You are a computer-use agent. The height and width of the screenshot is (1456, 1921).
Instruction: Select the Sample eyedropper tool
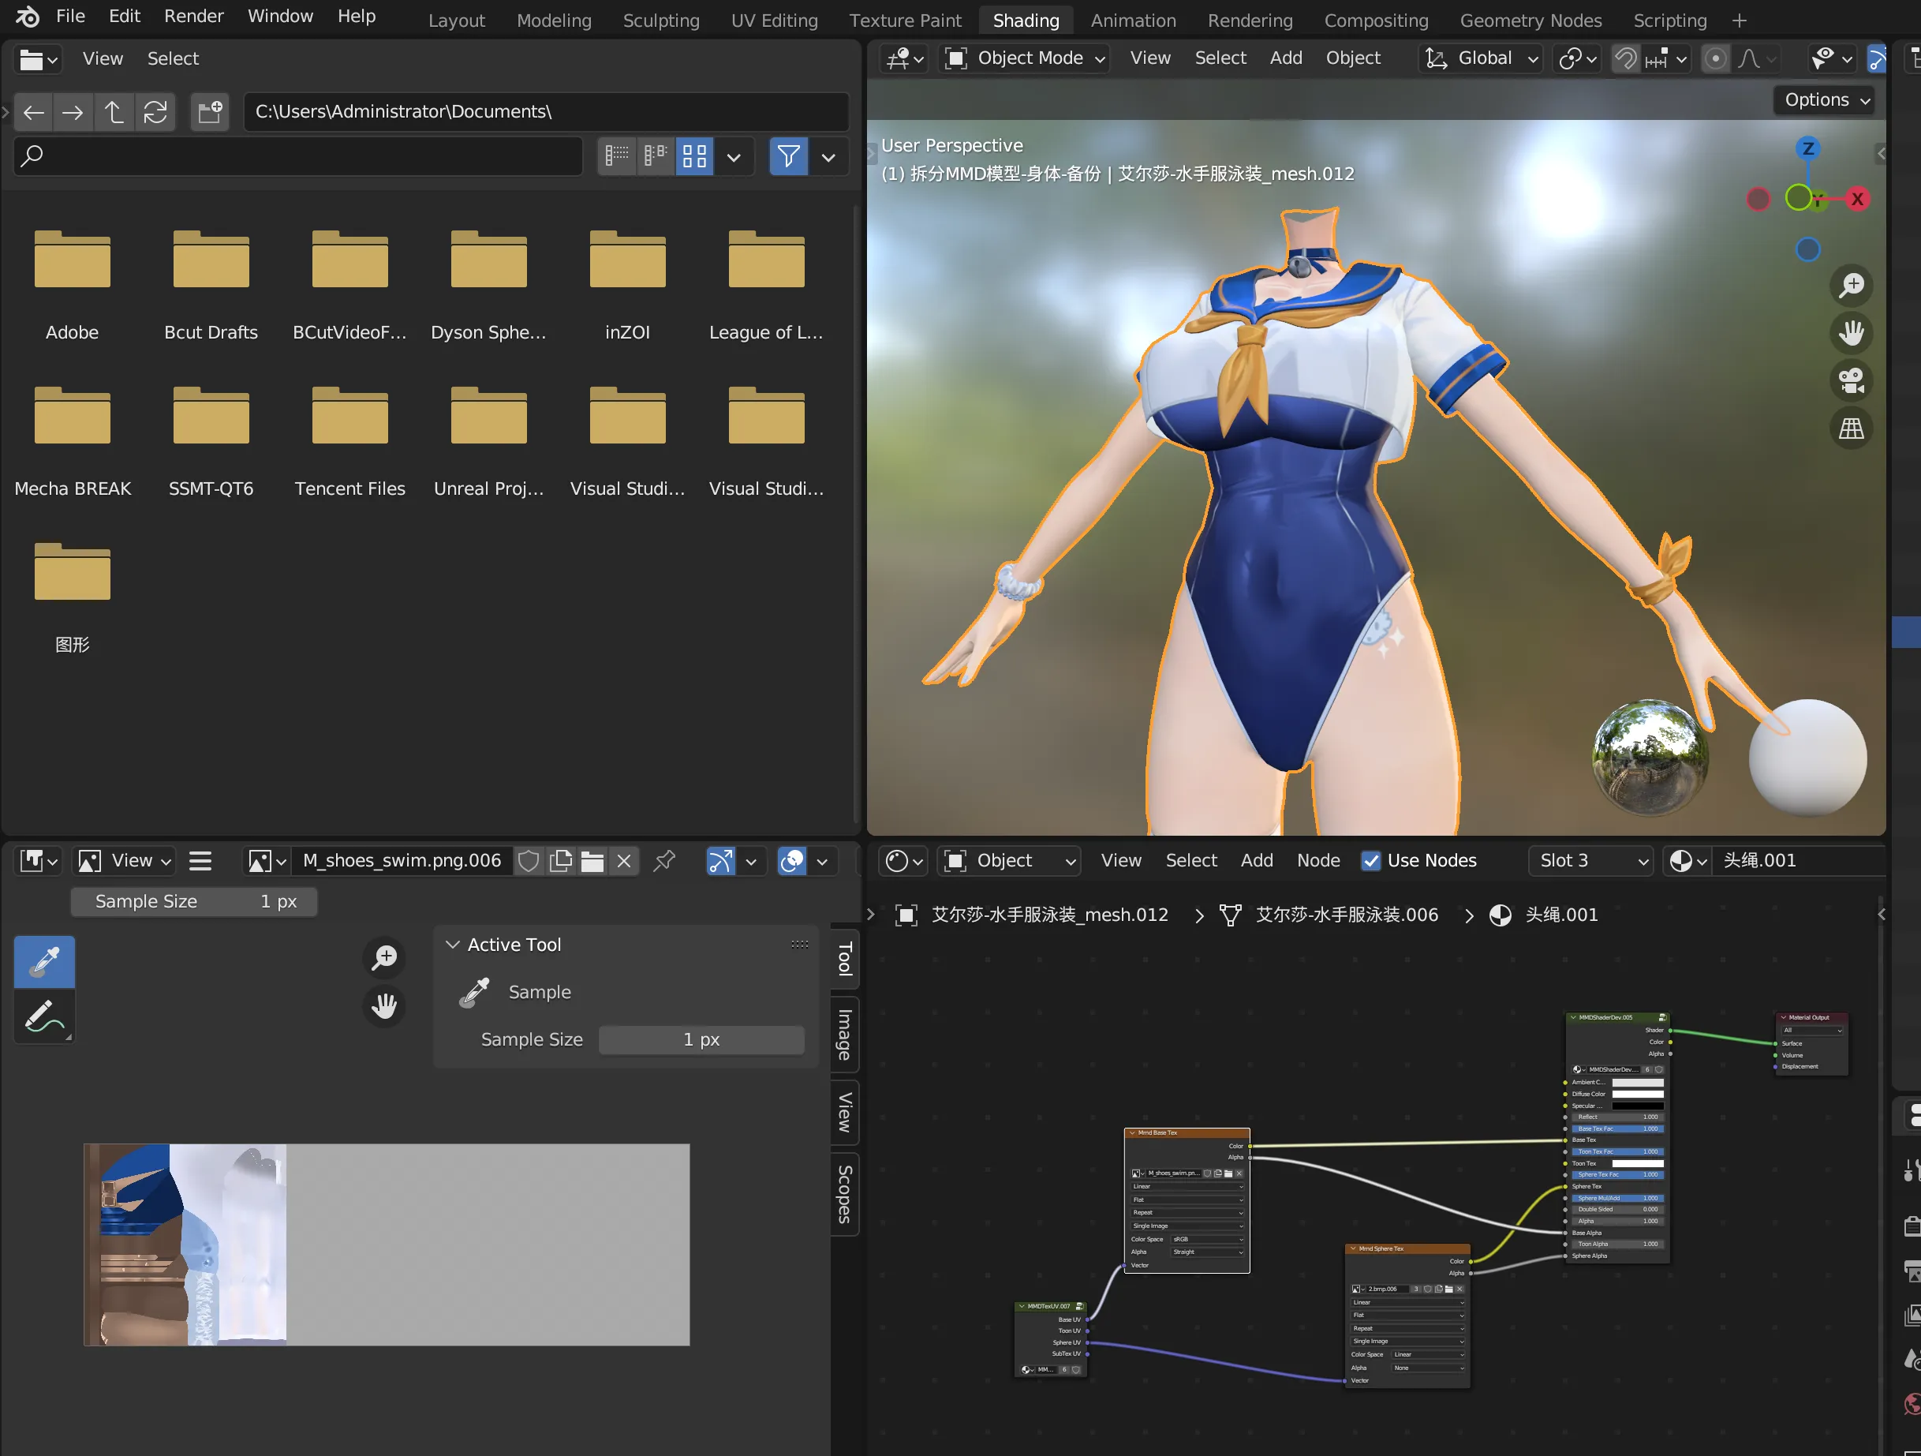44,961
